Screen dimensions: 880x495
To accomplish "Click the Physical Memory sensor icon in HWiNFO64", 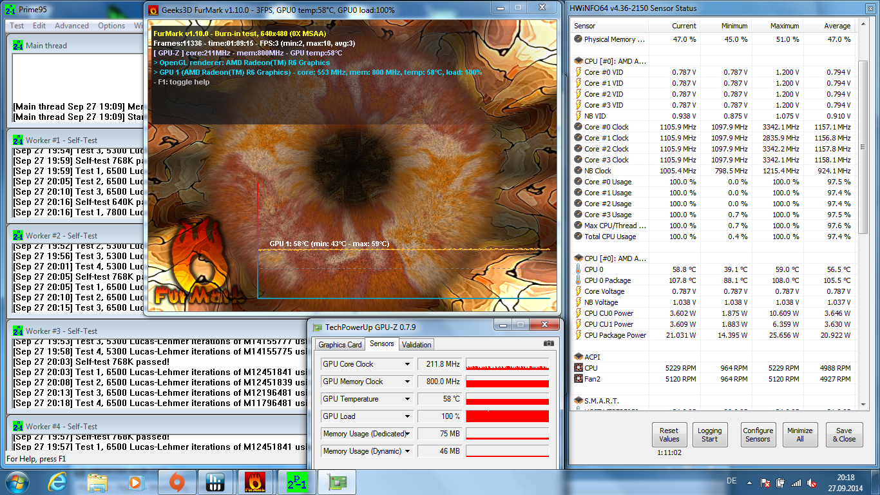I will 578,39.
